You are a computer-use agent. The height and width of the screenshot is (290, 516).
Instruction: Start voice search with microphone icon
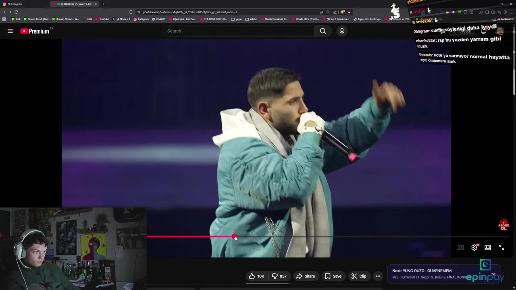coord(342,31)
